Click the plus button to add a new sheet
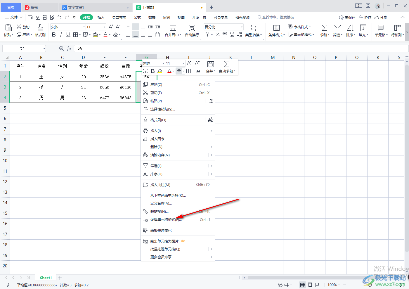 [60, 278]
